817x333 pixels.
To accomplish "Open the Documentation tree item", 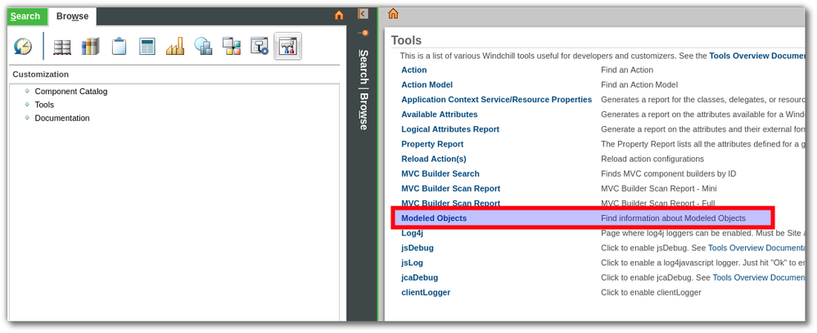I will click(x=62, y=118).
